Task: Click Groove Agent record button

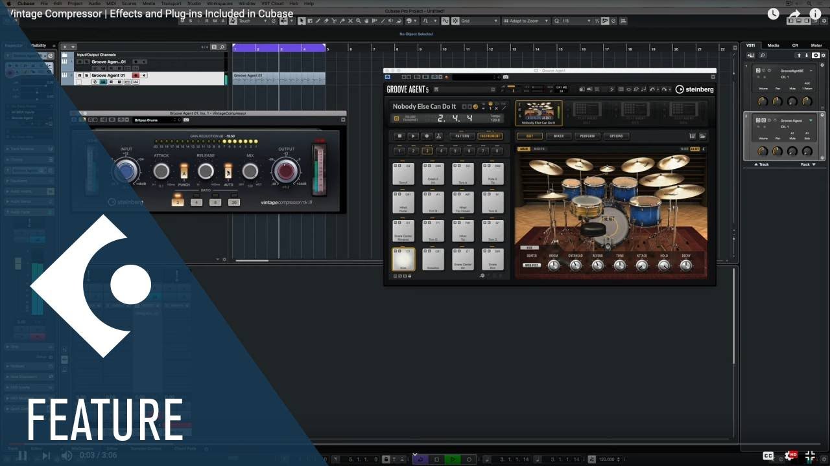Action: click(x=427, y=136)
